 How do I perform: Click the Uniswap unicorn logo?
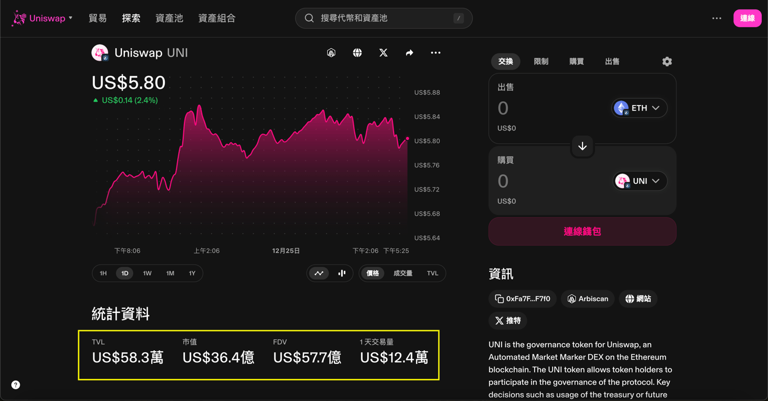pyautogui.click(x=19, y=18)
